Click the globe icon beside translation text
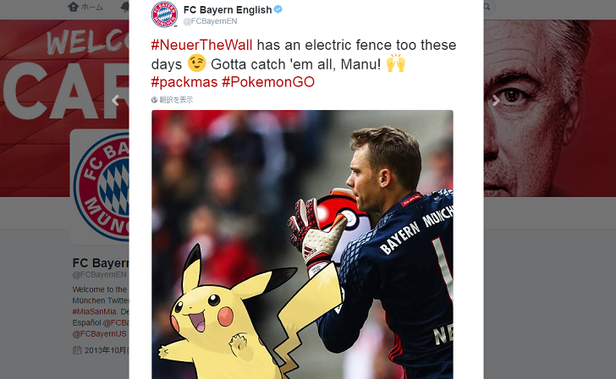This screenshot has width=616, height=379. 154,100
